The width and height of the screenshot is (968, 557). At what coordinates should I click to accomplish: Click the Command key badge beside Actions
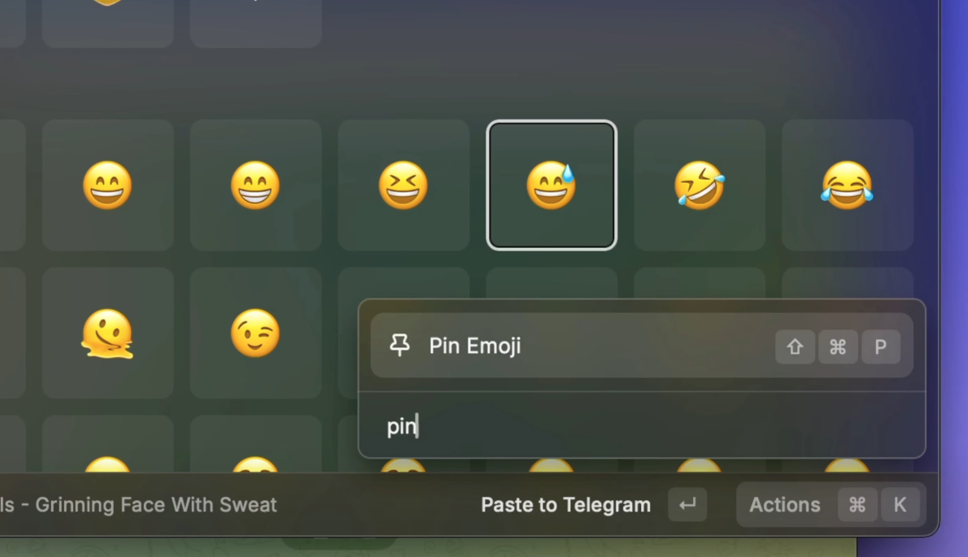point(857,505)
